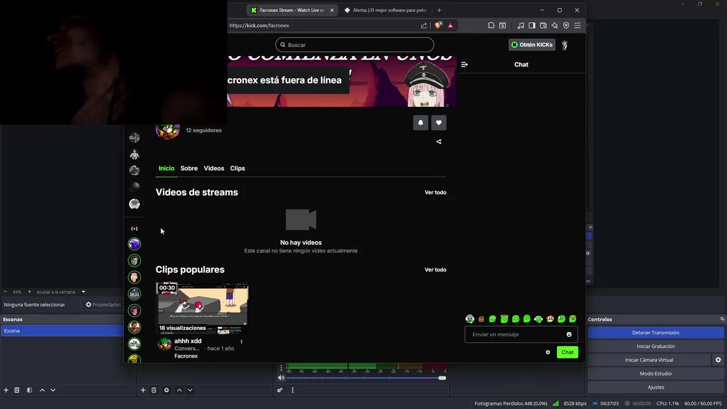Click Detener Transmisión in OBS

pos(655,333)
